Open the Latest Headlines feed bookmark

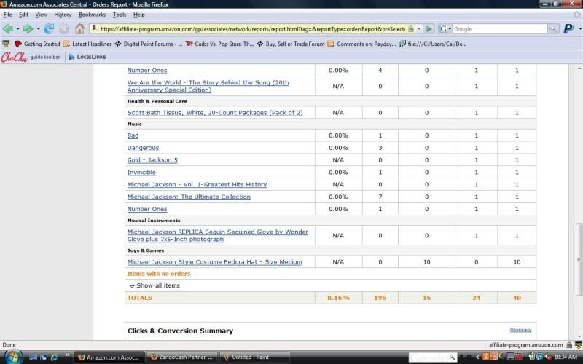coord(87,44)
